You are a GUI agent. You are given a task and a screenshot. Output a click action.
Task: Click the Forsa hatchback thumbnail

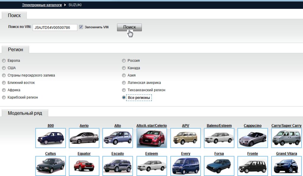point(219,166)
